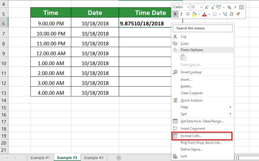The height and width of the screenshot is (161, 259).
Task: Switch to Example #1 sheet tab
Action: click(40, 158)
